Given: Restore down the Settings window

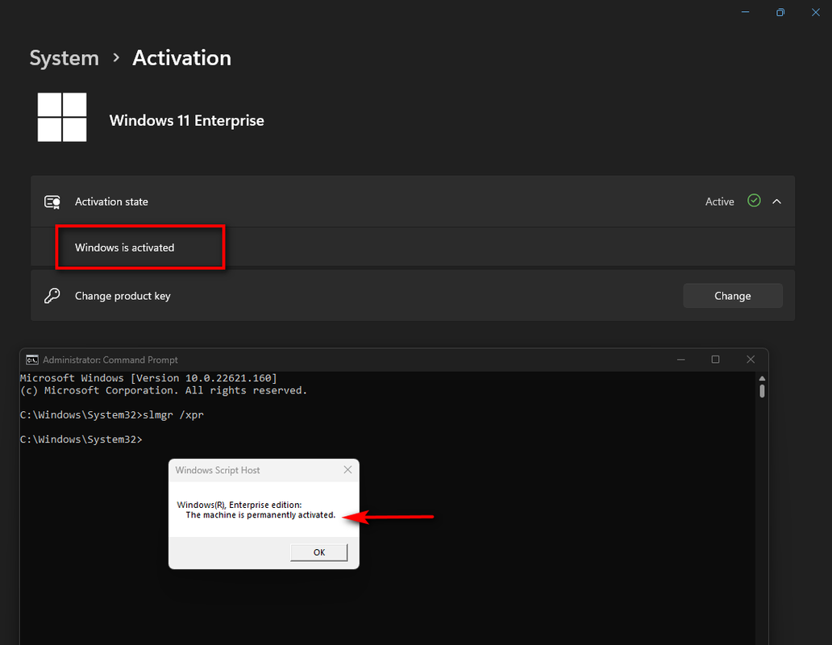Looking at the screenshot, I should coord(780,11).
